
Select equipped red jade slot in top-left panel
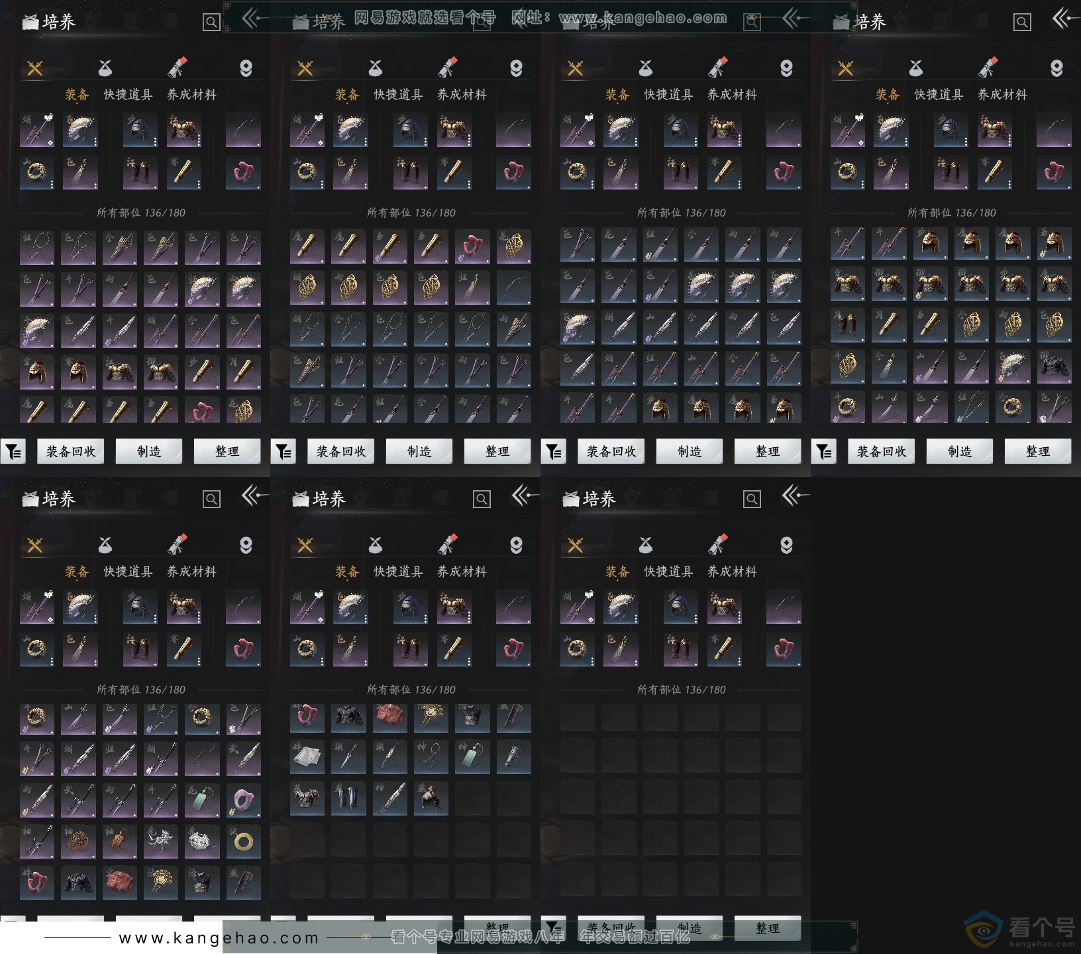tap(243, 173)
